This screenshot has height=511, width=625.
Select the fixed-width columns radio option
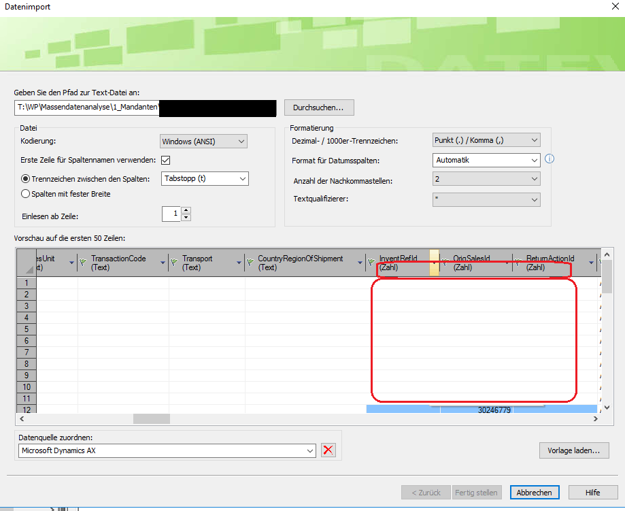[x=26, y=194]
